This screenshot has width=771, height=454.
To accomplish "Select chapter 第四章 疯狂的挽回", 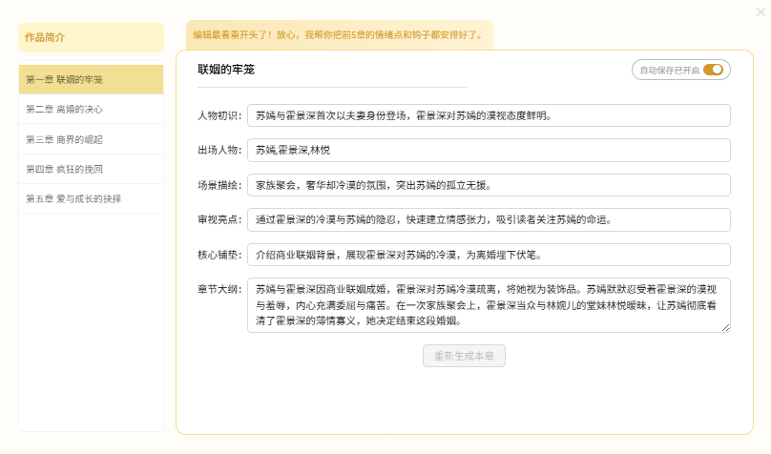I will [91, 169].
